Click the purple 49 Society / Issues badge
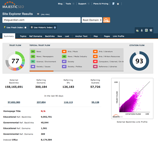 (x=33, y=66)
